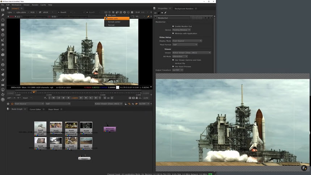Toggle Minimize with Application checkbox
This screenshot has width=311, height=175.
tap(173, 33)
